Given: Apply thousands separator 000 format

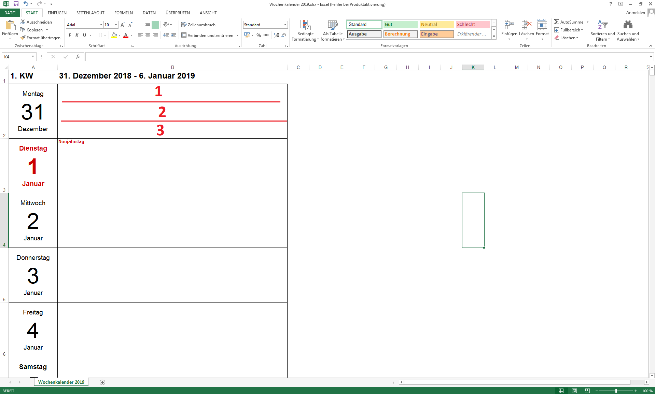Looking at the screenshot, I should [x=266, y=35].
